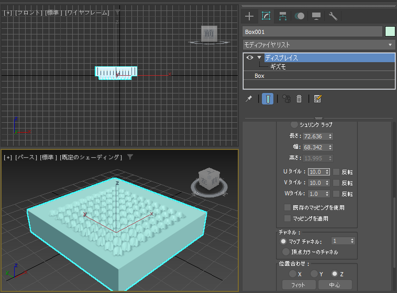Open the Hierarchy command panel tab
Image resolution: width=397 pixels, height=293 pixels.
click(x=283, y=16)
